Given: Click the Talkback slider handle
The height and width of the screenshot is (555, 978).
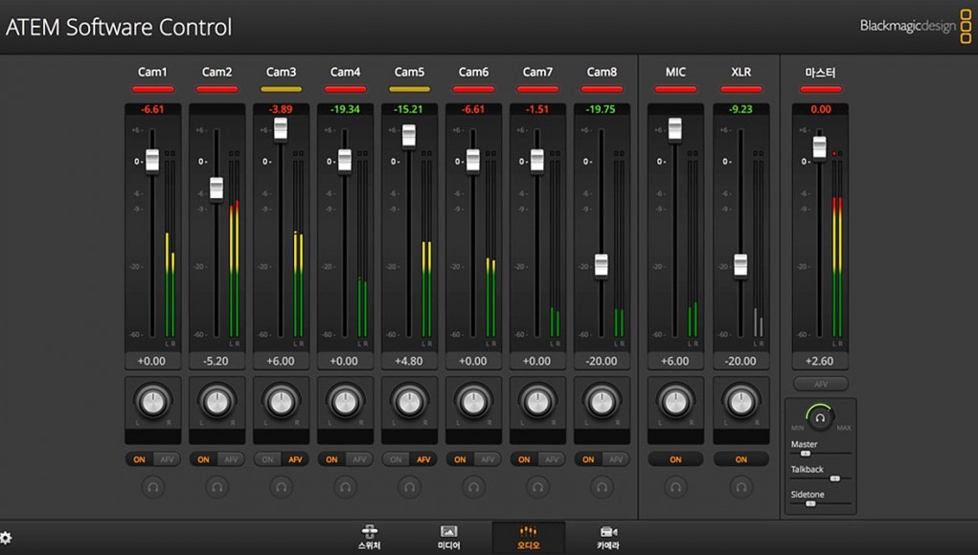Looking at the screenshot, I should tap(834, 478).
